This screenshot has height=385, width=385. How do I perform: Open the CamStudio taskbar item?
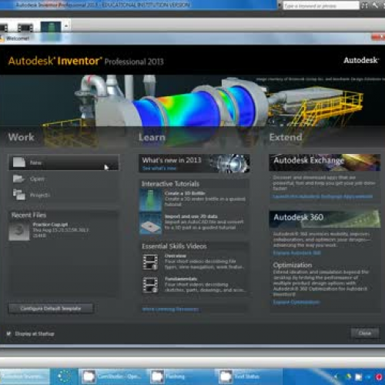click(x=112, y=377)
